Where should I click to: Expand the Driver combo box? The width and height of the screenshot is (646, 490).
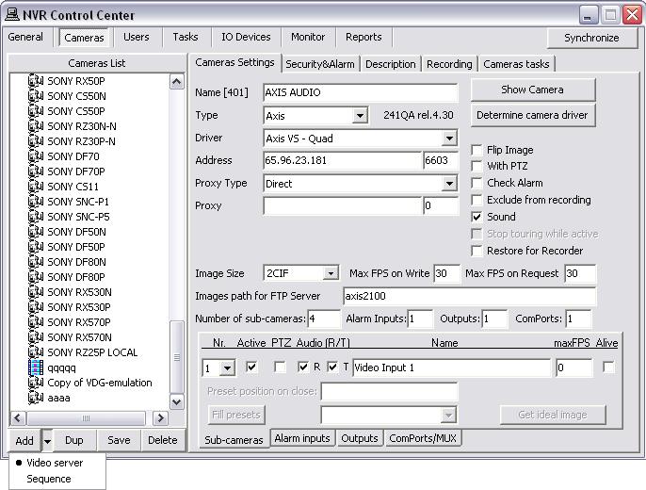[x=448, y=139]
